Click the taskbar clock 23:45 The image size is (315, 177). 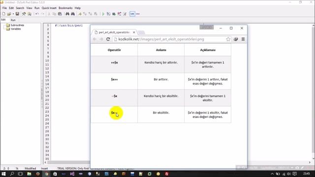306,174
